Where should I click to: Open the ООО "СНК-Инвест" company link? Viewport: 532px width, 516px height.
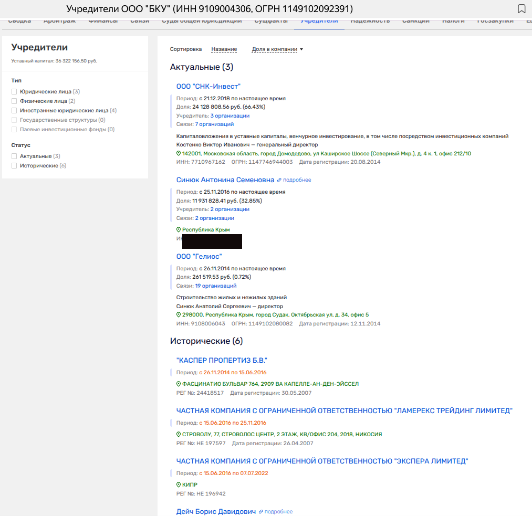208,87
